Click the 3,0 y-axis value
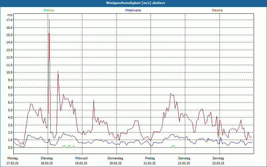Image resolution: width=267 pixels, height=167 pixels. [10, 125]
